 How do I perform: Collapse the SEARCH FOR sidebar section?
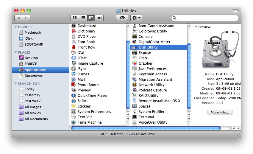point(16,84)
